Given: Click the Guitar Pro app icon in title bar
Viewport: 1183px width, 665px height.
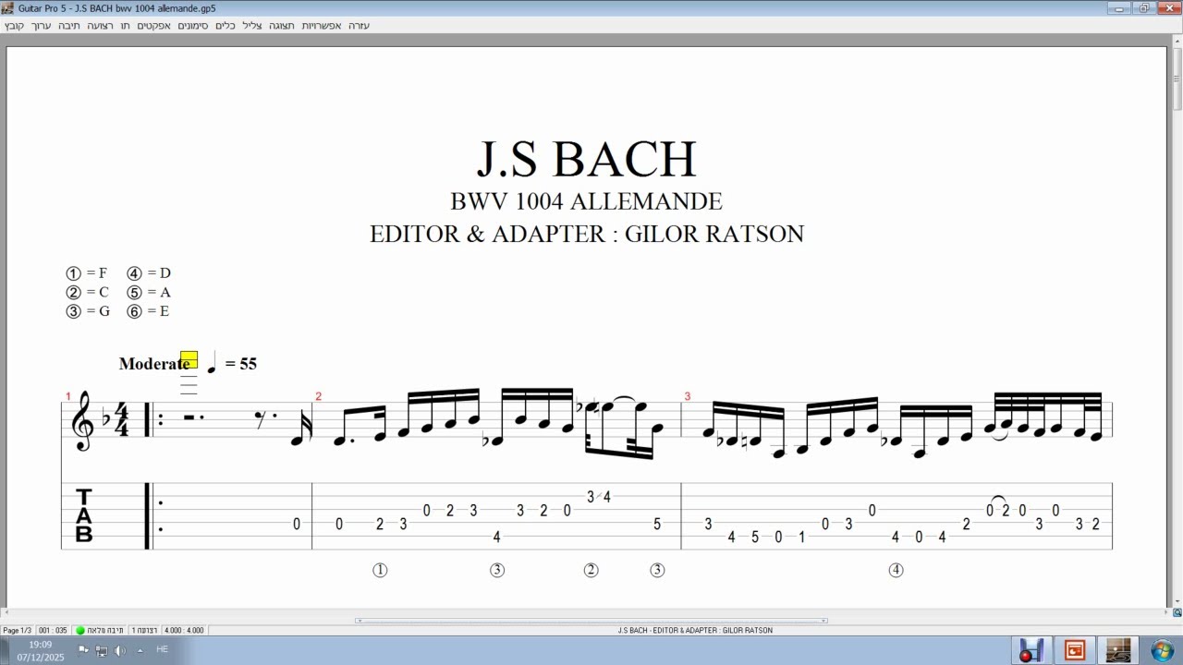Looking at the screenshot, I should [x=7, y=8].
